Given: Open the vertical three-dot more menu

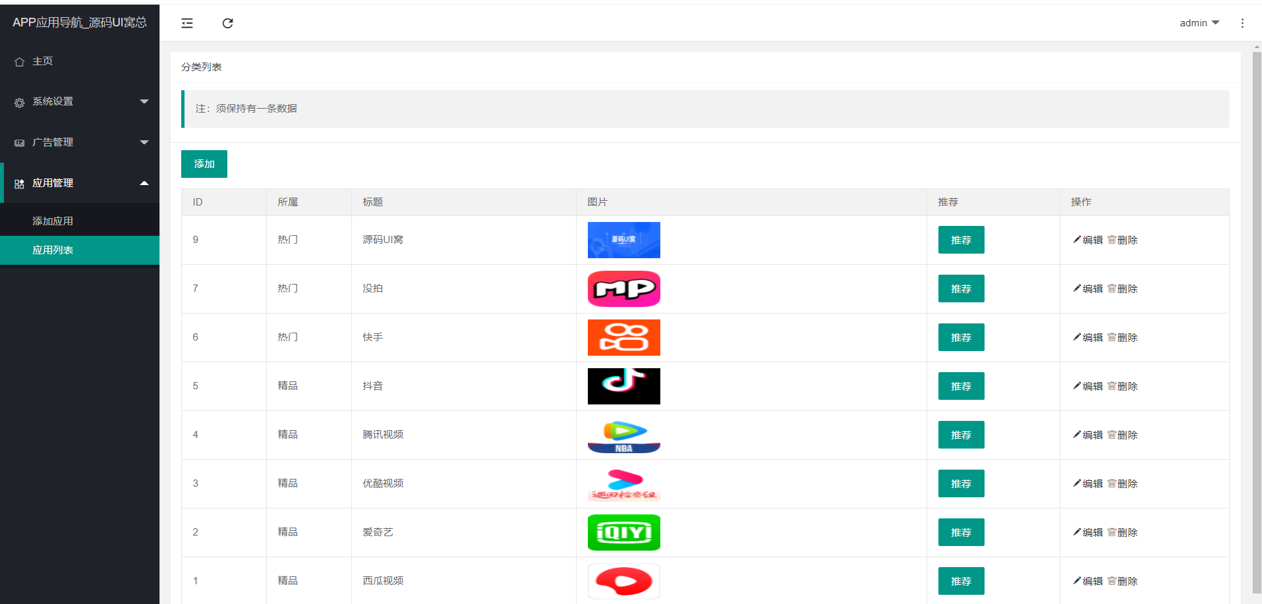Looking at the screenshot, I should [1242, 23].
